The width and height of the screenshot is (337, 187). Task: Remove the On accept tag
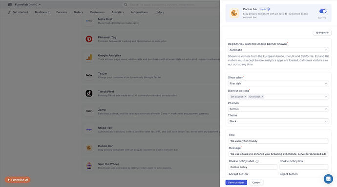(245, 96)
